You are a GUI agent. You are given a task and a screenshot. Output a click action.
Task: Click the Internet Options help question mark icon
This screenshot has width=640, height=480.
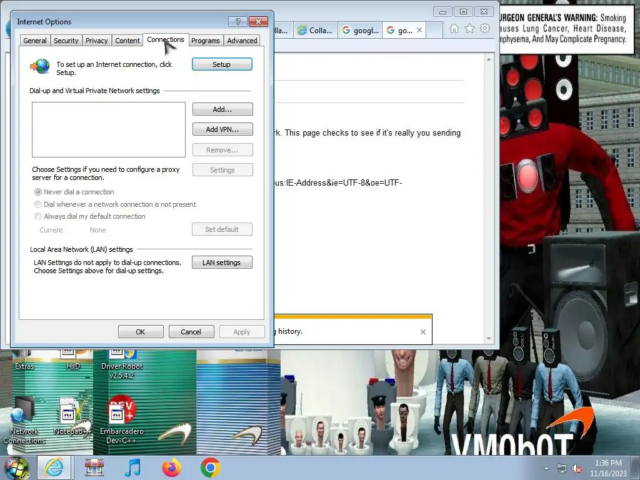pos(238,21)
